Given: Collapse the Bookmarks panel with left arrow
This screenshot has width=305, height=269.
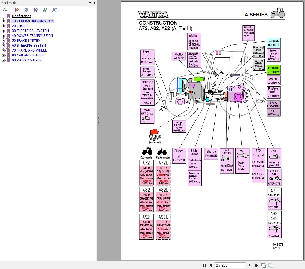Looking at the screenshot, I should [x=94, y=3].
